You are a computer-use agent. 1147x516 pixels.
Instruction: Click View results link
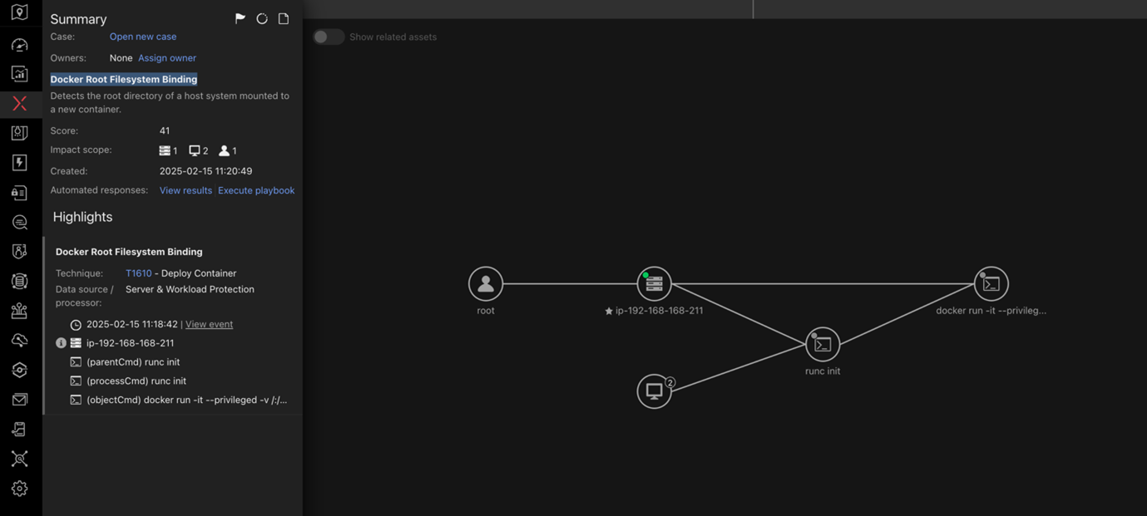point(185,190)
